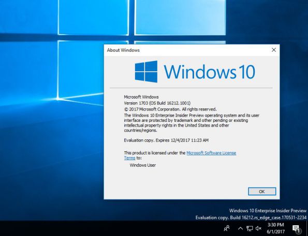Click the blue Windows logo in the dialog

click(146, 72)
